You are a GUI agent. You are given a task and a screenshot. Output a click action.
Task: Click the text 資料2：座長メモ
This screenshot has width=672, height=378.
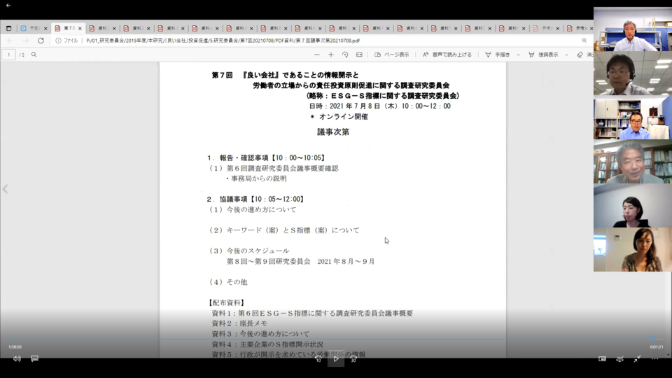pos(239,323)
